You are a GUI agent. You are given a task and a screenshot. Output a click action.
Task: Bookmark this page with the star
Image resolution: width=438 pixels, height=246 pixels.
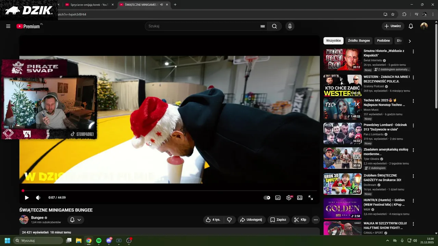click(x=393, y=14)
